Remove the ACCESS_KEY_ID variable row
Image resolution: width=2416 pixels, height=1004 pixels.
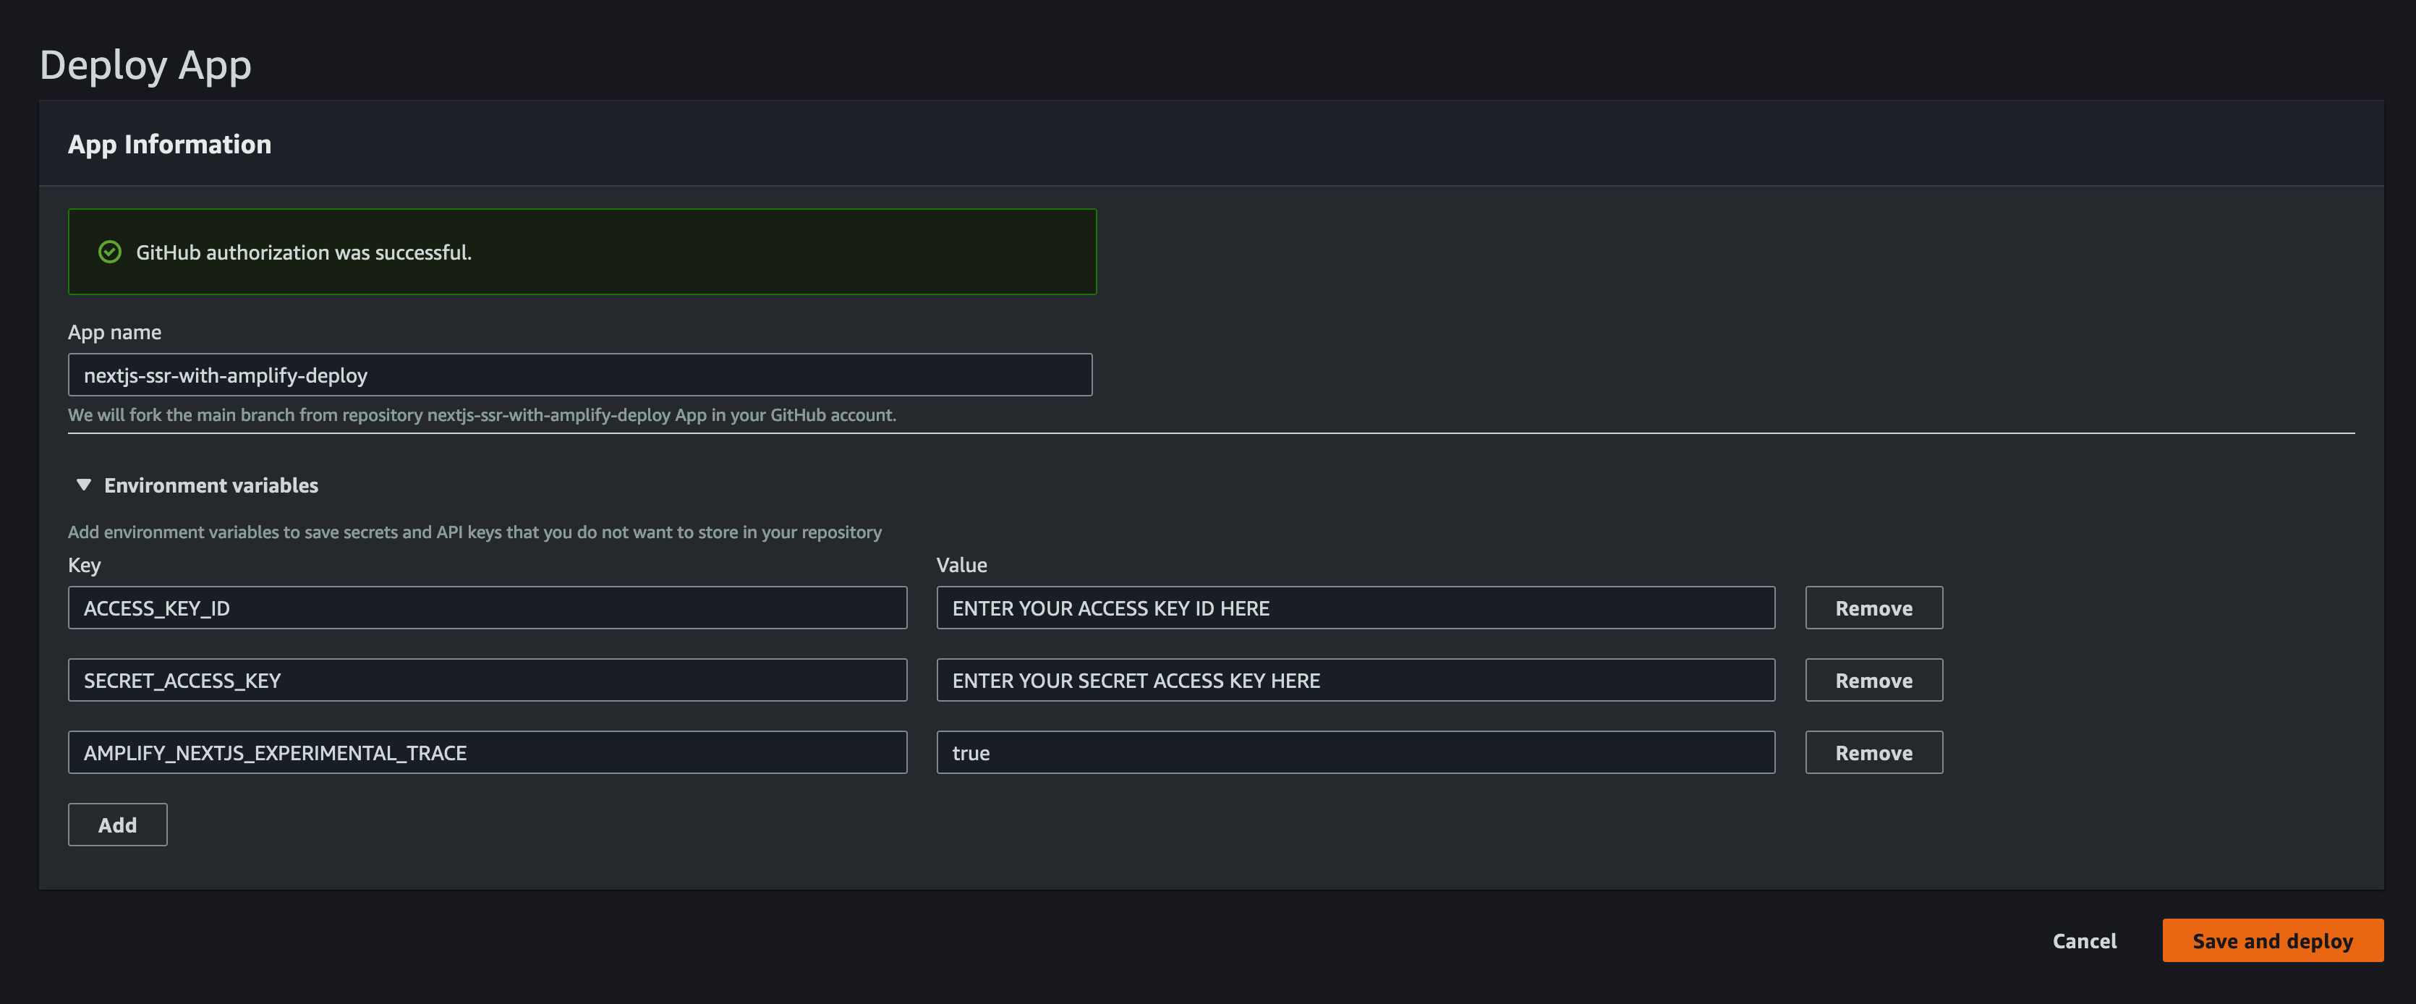pyautogui.click(x=1873, y=608)
